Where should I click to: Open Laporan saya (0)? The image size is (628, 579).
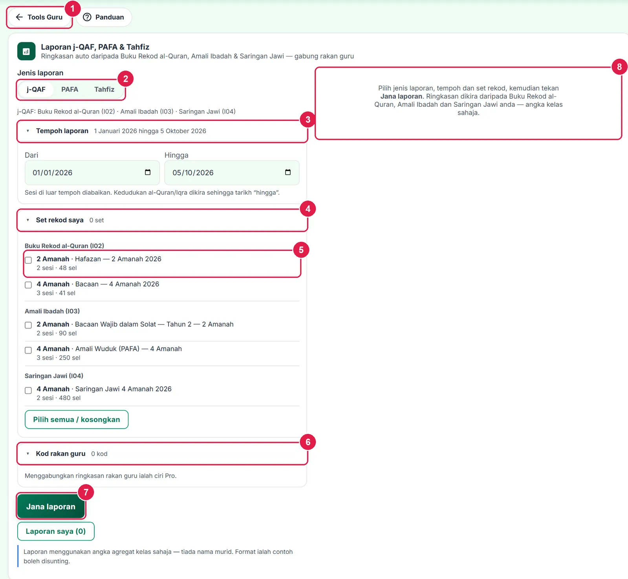click(56, 531)
